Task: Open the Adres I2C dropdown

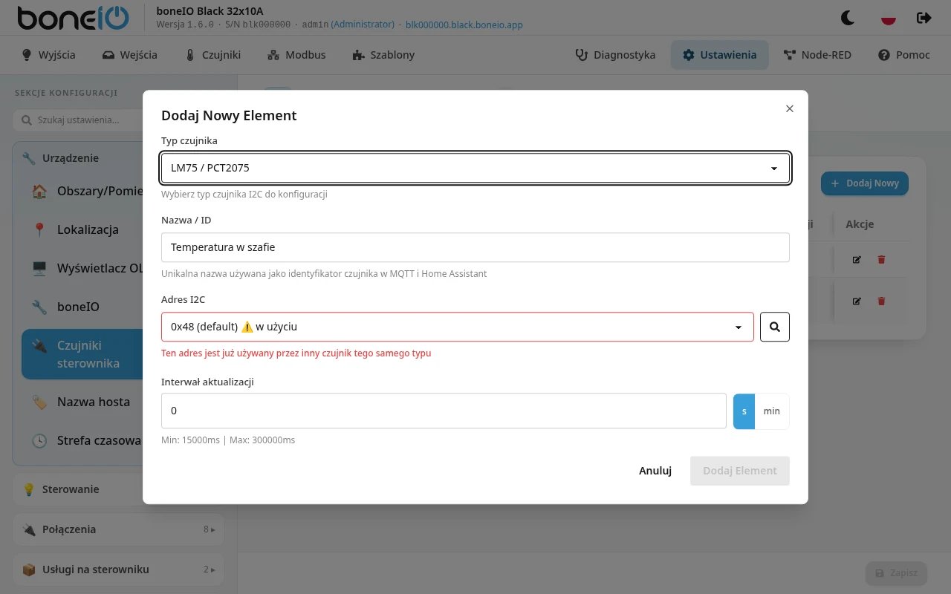Action: pos(458,327)
